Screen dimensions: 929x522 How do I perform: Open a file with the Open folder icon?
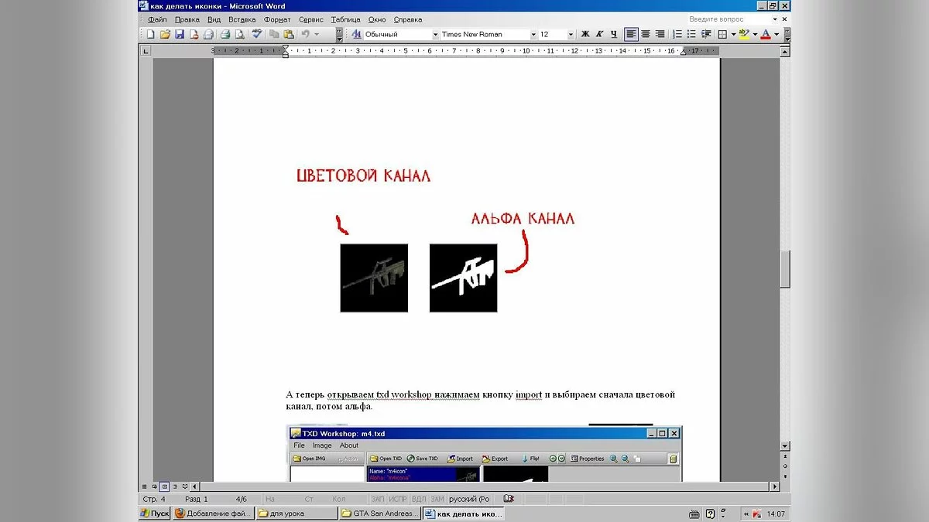pyautogui.click(x=165, y=34)
